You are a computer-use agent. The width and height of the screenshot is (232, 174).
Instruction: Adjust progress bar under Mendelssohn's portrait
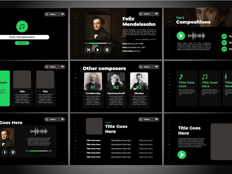click(98, 43)
